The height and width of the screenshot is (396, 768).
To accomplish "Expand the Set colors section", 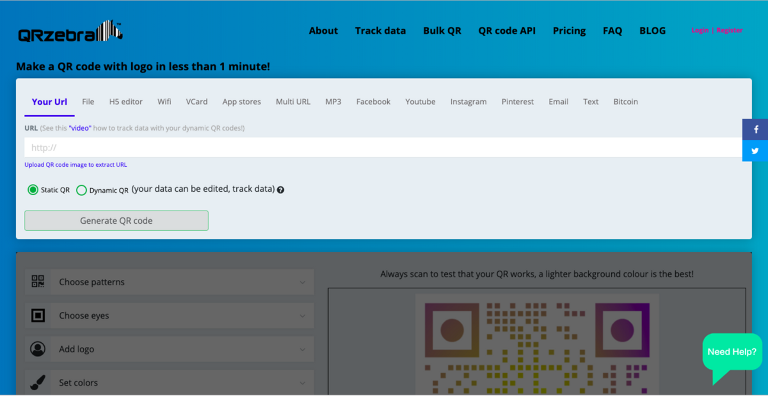I will 170,383.
